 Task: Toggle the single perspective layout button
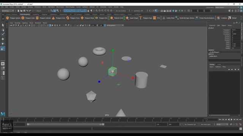[3, 64]
